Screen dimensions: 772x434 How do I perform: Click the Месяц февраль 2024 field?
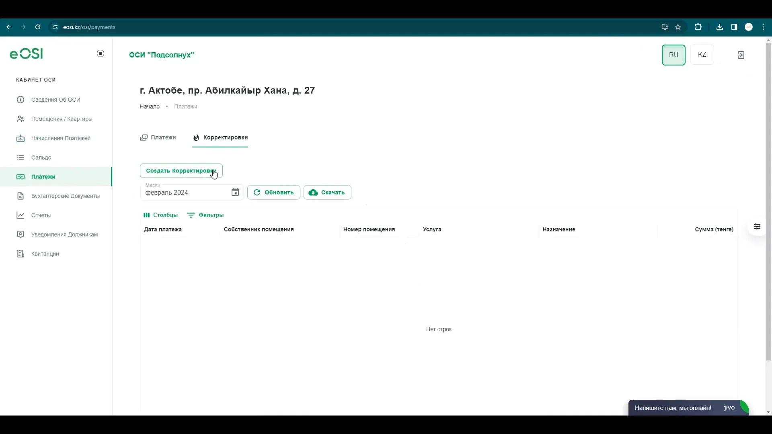tap(192, 192)
